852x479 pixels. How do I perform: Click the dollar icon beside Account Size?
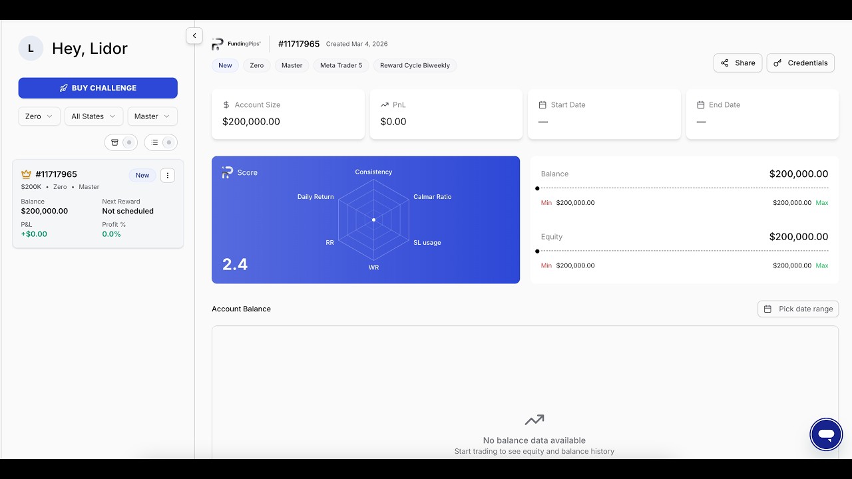(226, 105)
